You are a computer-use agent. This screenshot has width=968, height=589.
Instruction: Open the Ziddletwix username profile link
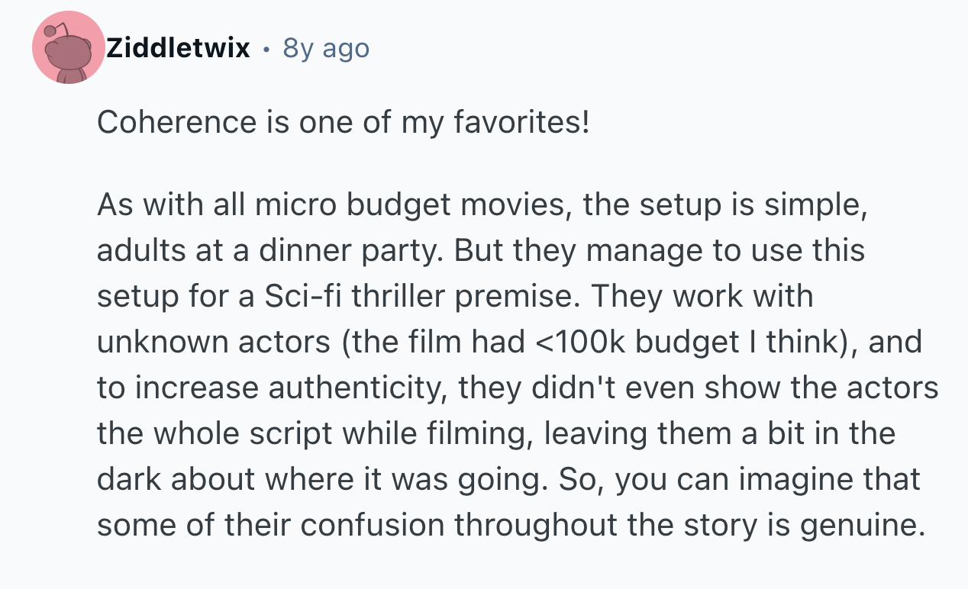(x=178, y=48)
